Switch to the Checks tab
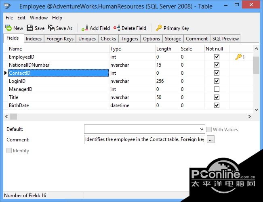The height and width of the screenshot is (202, 263). (x=108, y=39)
